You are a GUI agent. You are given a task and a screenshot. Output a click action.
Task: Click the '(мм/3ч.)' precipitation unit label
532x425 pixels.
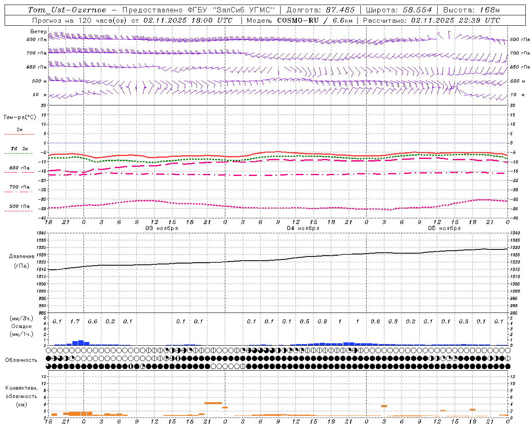(21, 318)
